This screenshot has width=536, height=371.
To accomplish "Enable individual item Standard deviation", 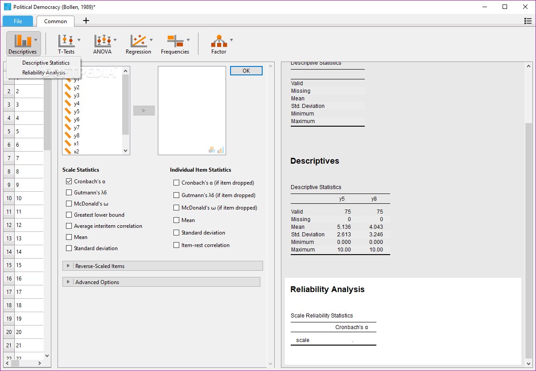I will 177,233.
